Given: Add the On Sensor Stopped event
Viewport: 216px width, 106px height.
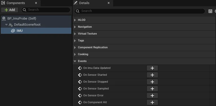Looking at the screenshot, I should point(152,82).
